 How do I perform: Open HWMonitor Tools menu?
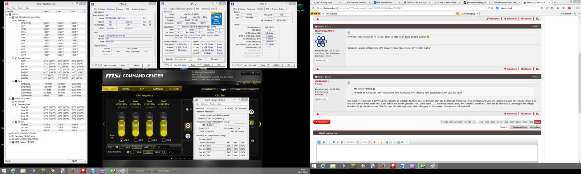coord(20,8)
